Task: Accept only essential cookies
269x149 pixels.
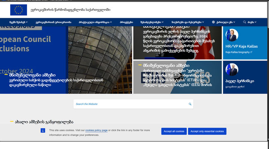Action: pyautogui.click(x=207, y=131)
